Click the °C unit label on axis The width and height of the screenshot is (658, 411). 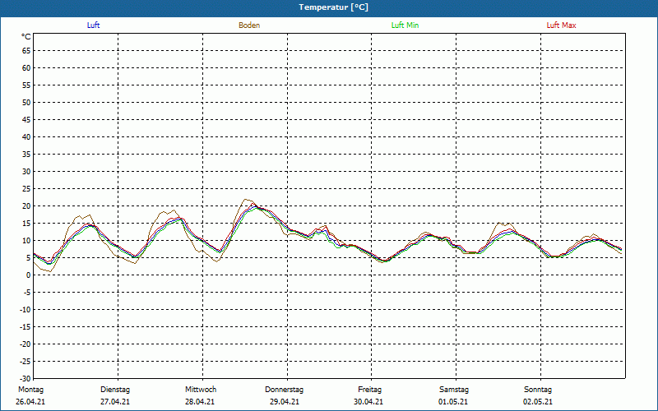point(26,37)
